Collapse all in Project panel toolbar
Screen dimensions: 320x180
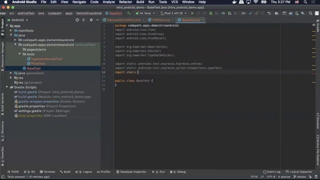point(83,20)
